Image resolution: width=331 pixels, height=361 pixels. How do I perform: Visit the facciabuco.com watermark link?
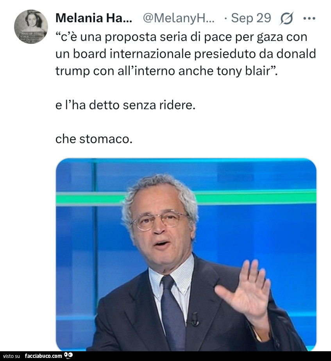[x=43, y=356]
